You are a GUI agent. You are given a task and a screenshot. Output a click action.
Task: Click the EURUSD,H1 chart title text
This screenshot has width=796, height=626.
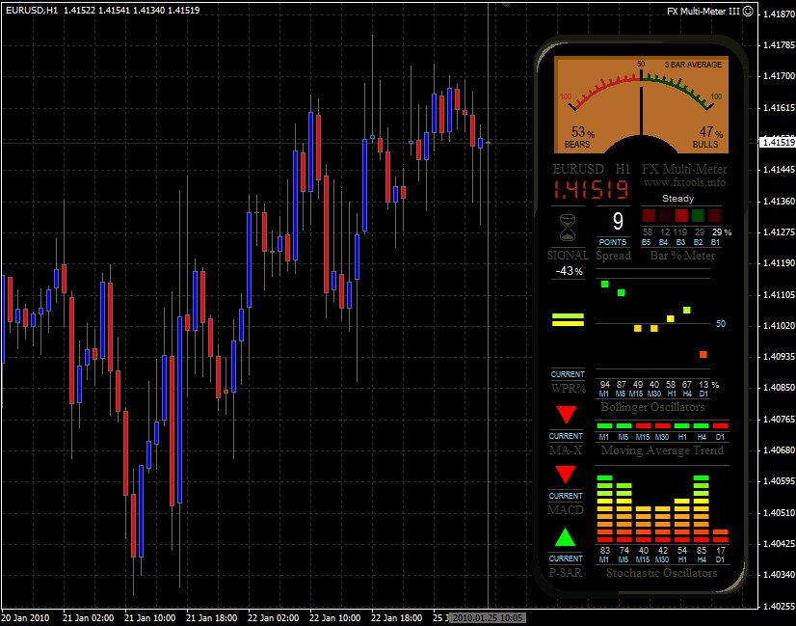(x=31, y=10)
